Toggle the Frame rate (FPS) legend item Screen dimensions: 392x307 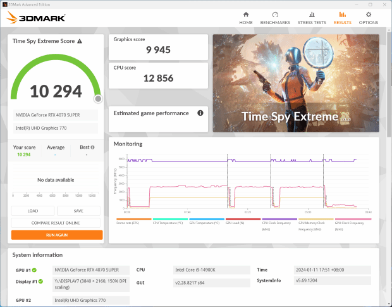(x=134, y=222)
